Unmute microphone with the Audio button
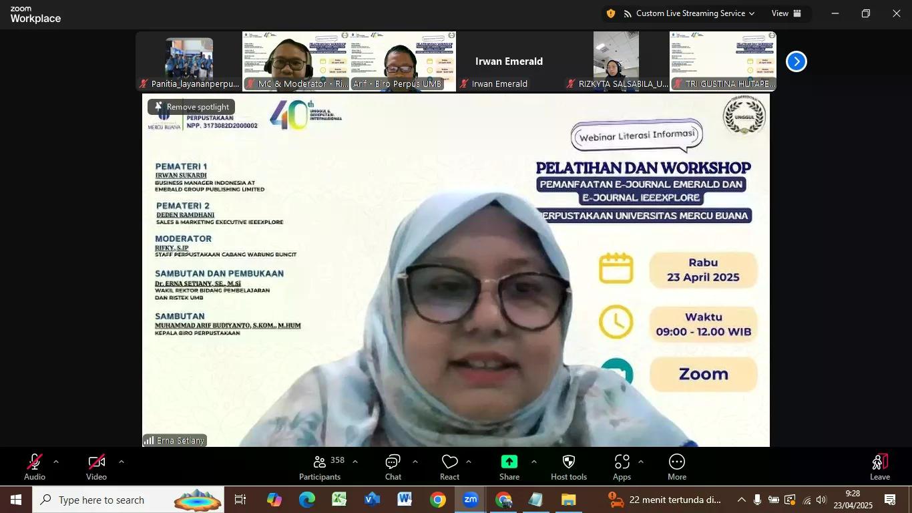 coord(35,467)
